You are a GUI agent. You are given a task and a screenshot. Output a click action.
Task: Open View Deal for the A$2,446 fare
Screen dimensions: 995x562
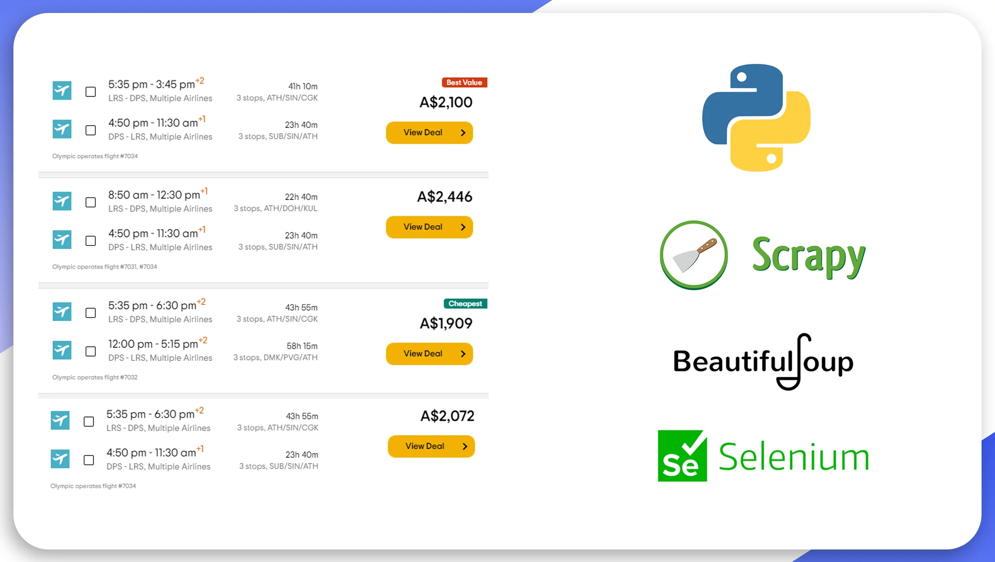[x=429, y=227]
